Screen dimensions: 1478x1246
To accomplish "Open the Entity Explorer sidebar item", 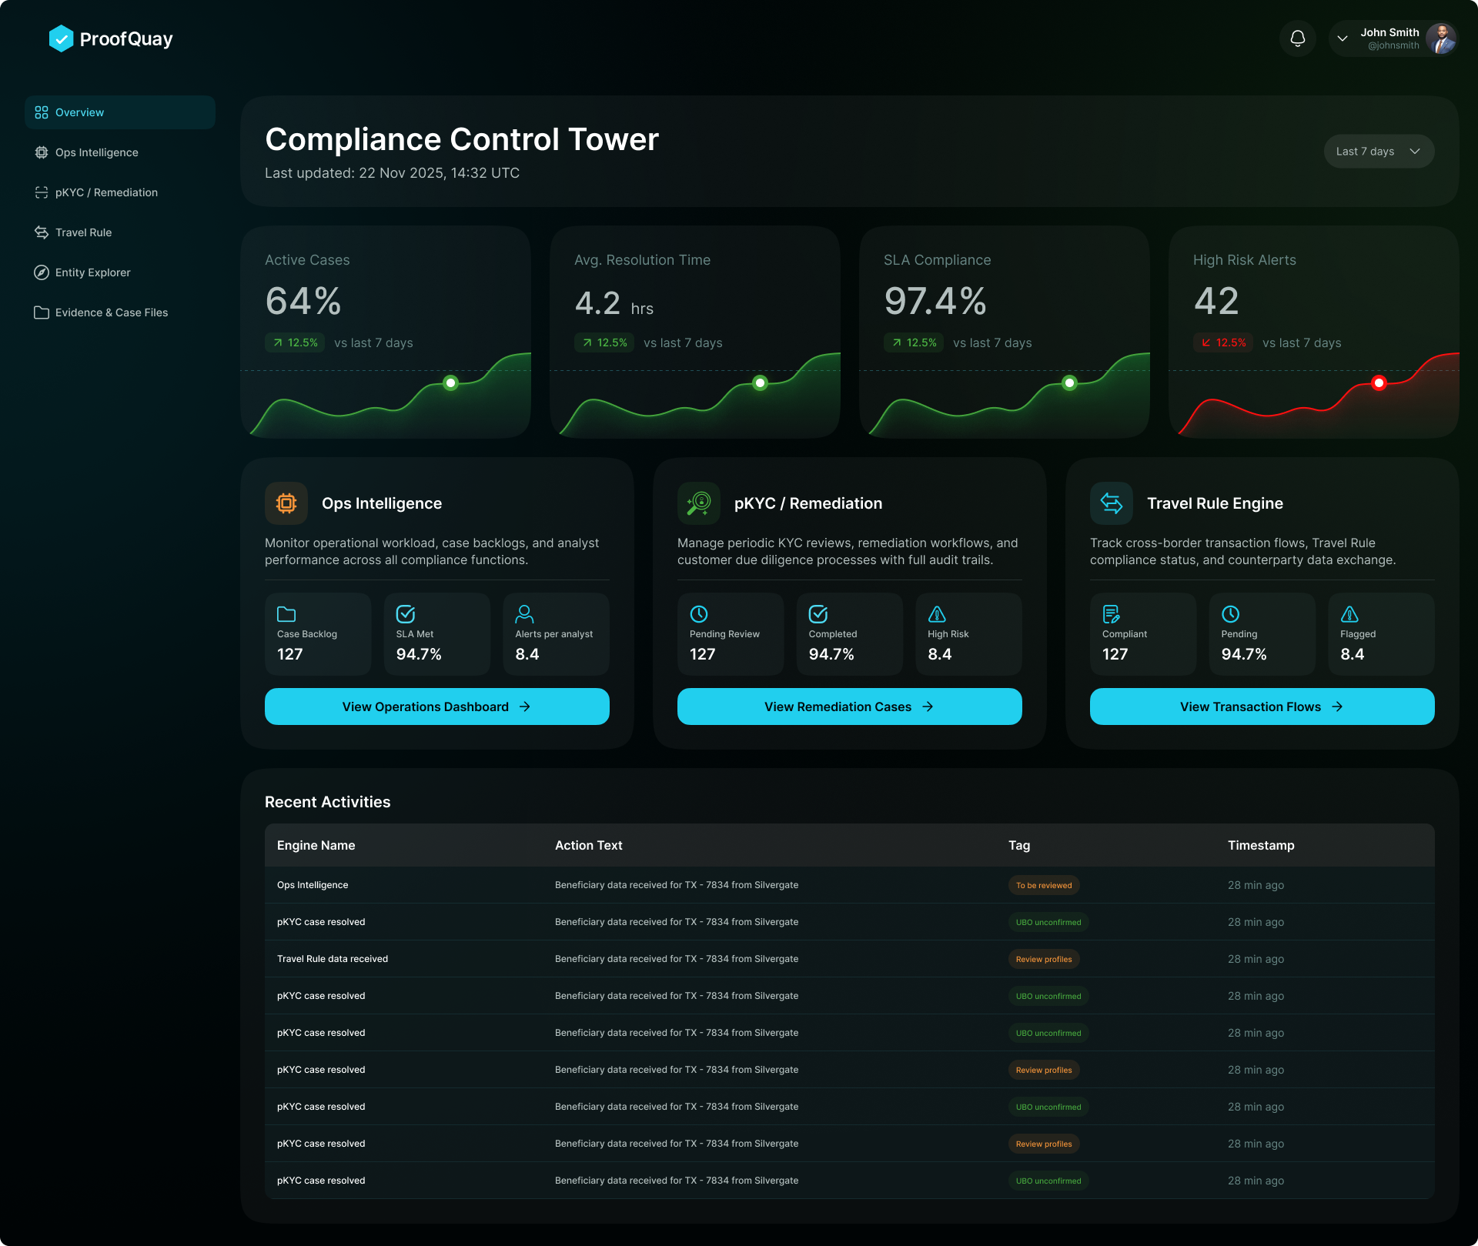I will pyautogui.click(x=92, y=272).
